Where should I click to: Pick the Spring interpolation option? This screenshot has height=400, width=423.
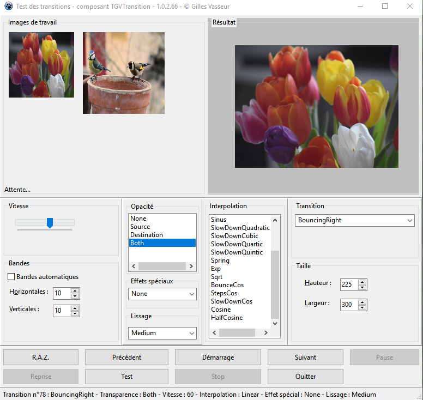point(220,260)
